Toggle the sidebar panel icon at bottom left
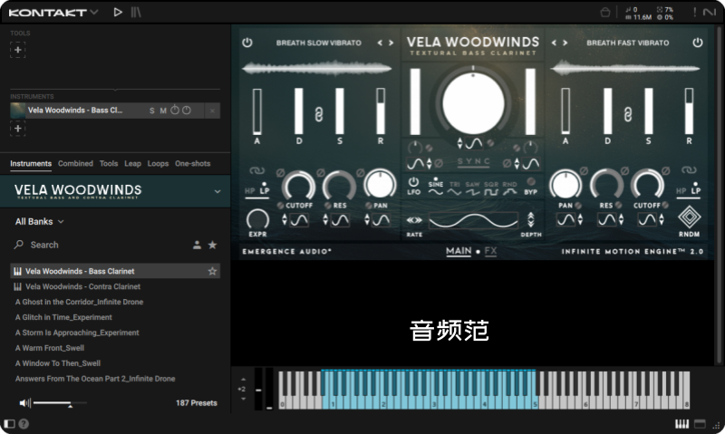This screenshot has width=725, height=434. 9,424
